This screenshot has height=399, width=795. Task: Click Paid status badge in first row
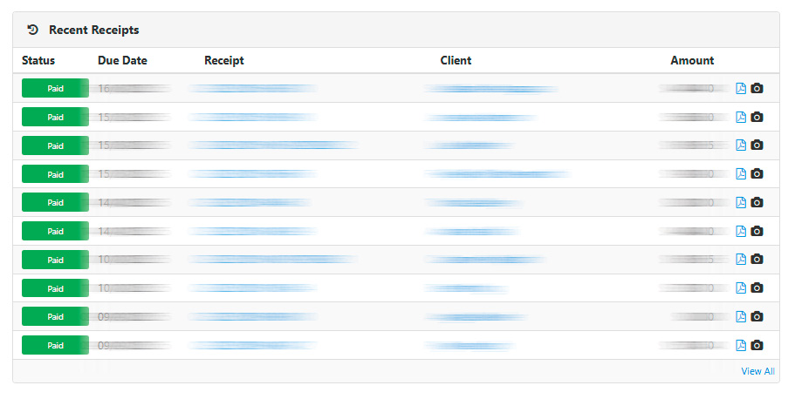(x=55, y=88)
